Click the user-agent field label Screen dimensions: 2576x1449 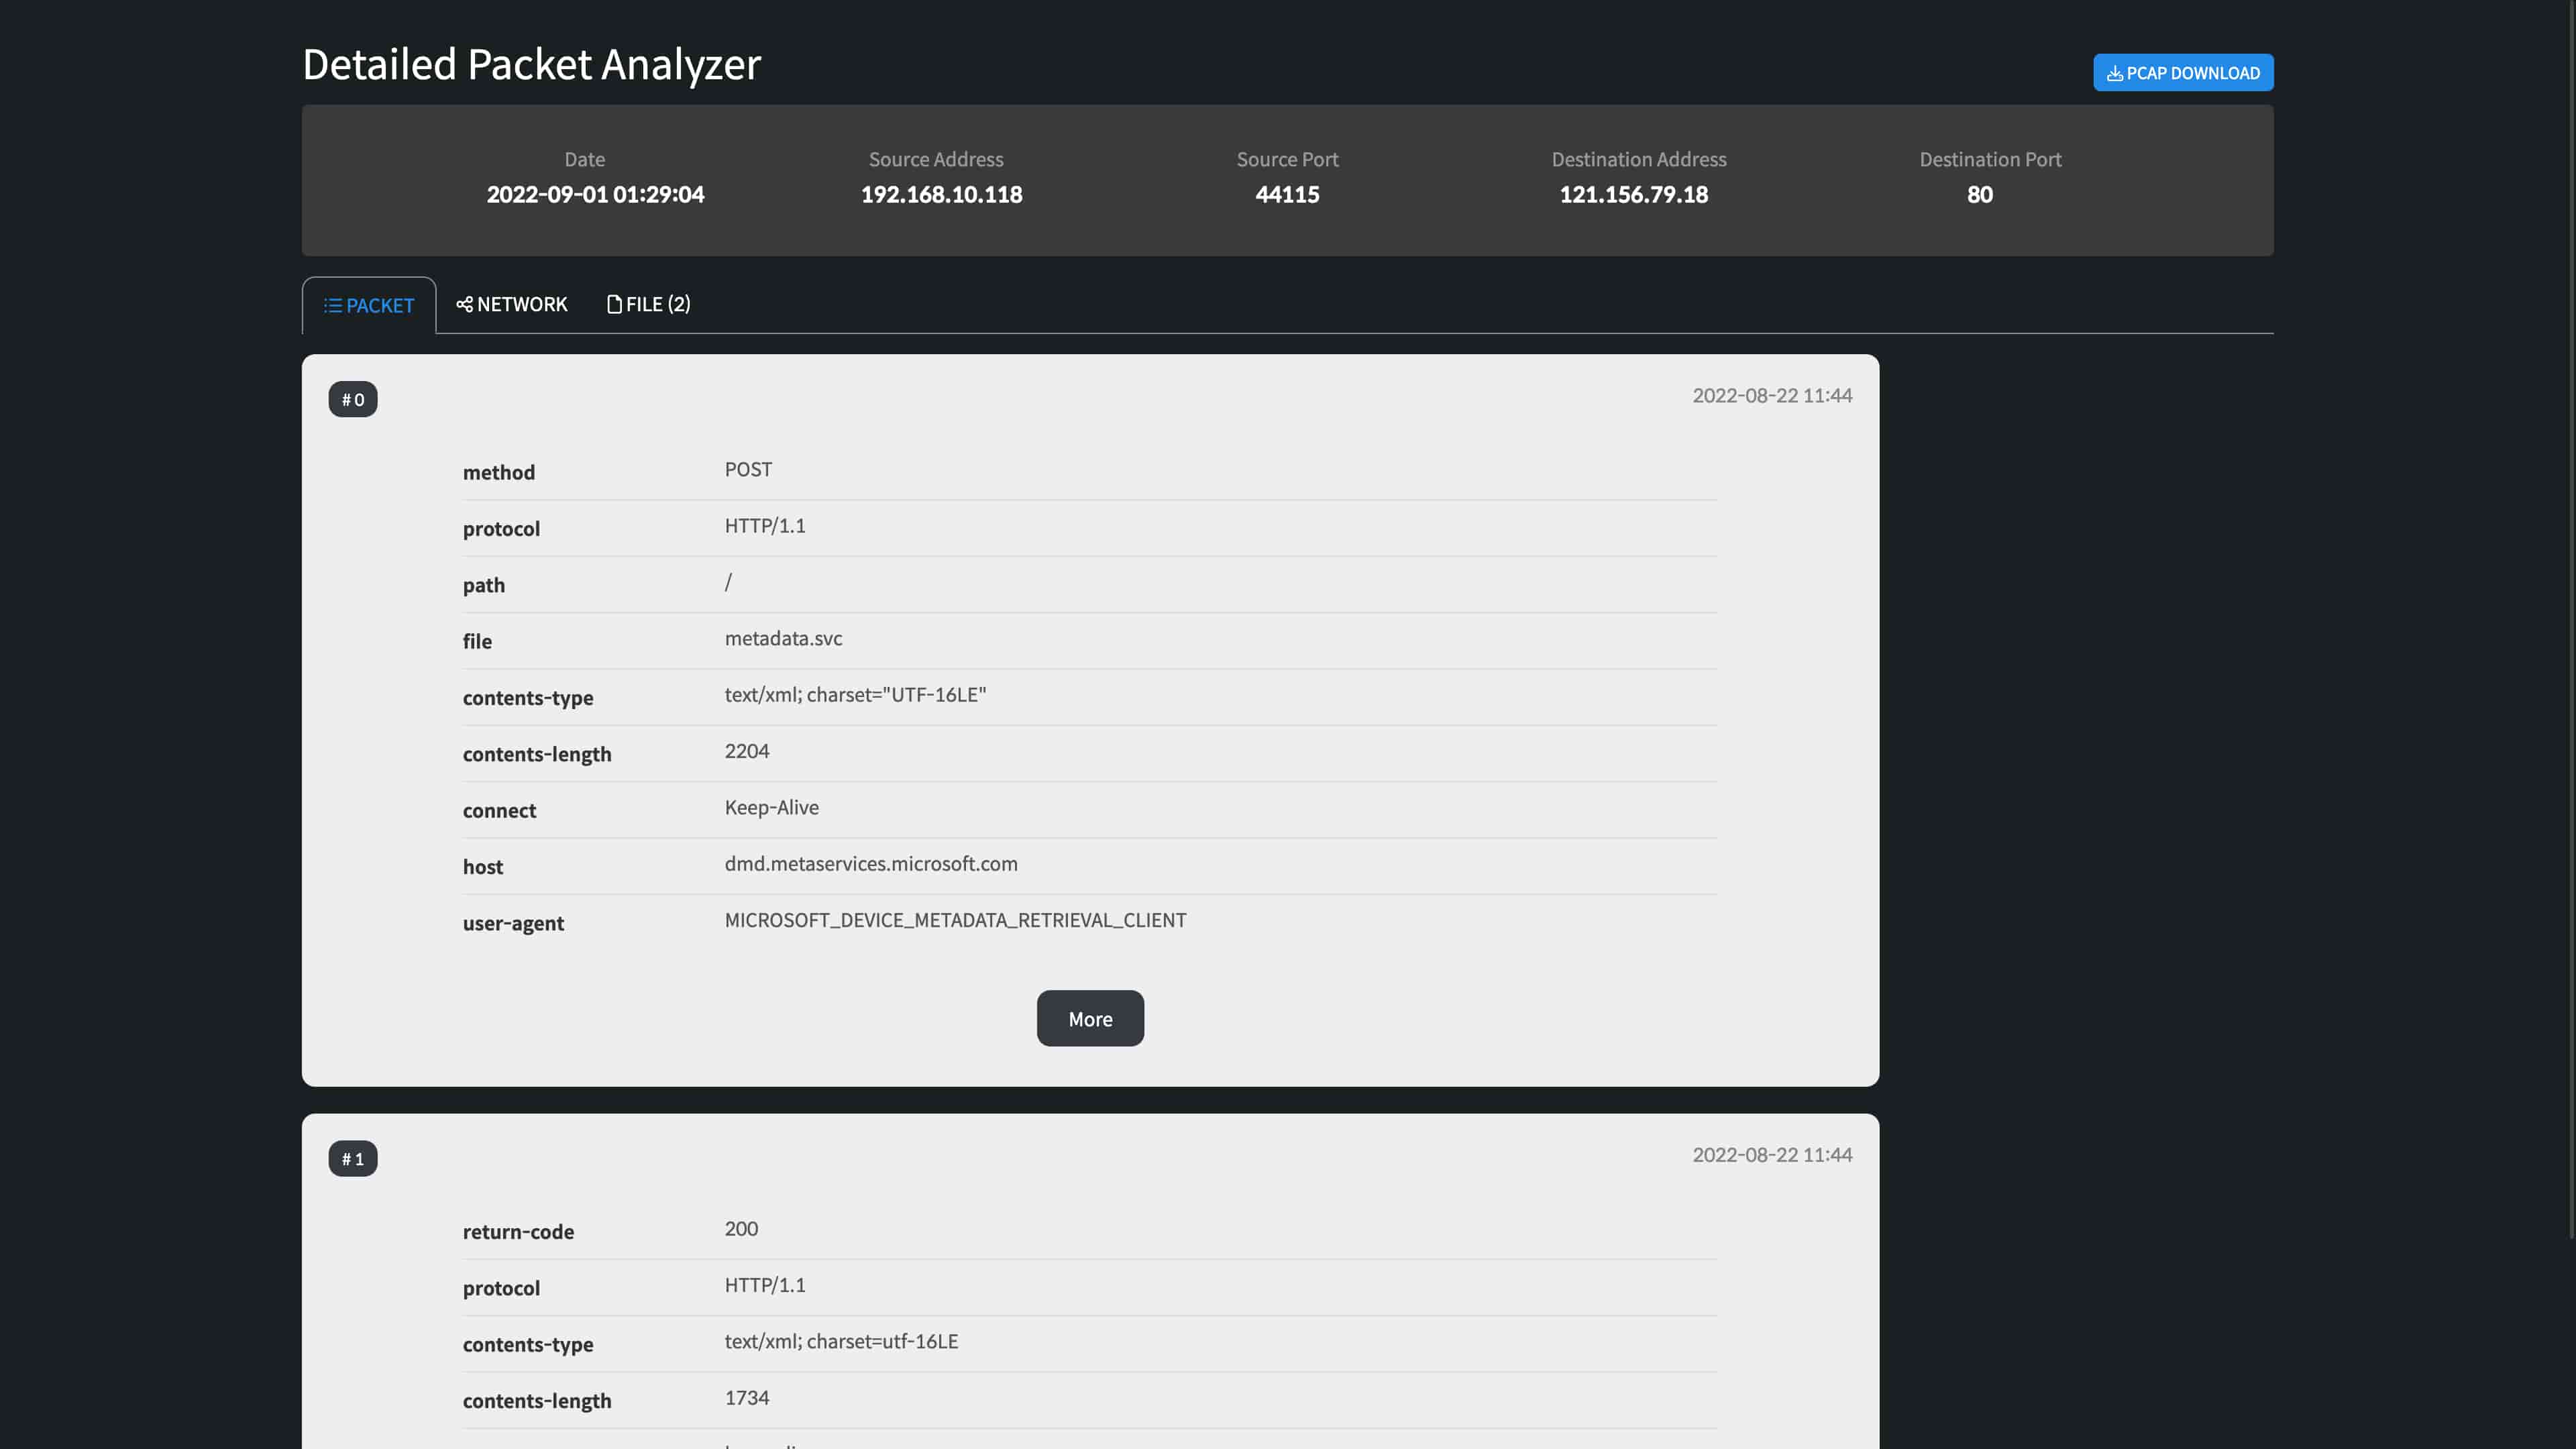coord(513,923)
